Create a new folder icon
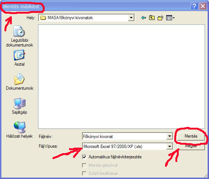The image size is (209, 179). 161,18
